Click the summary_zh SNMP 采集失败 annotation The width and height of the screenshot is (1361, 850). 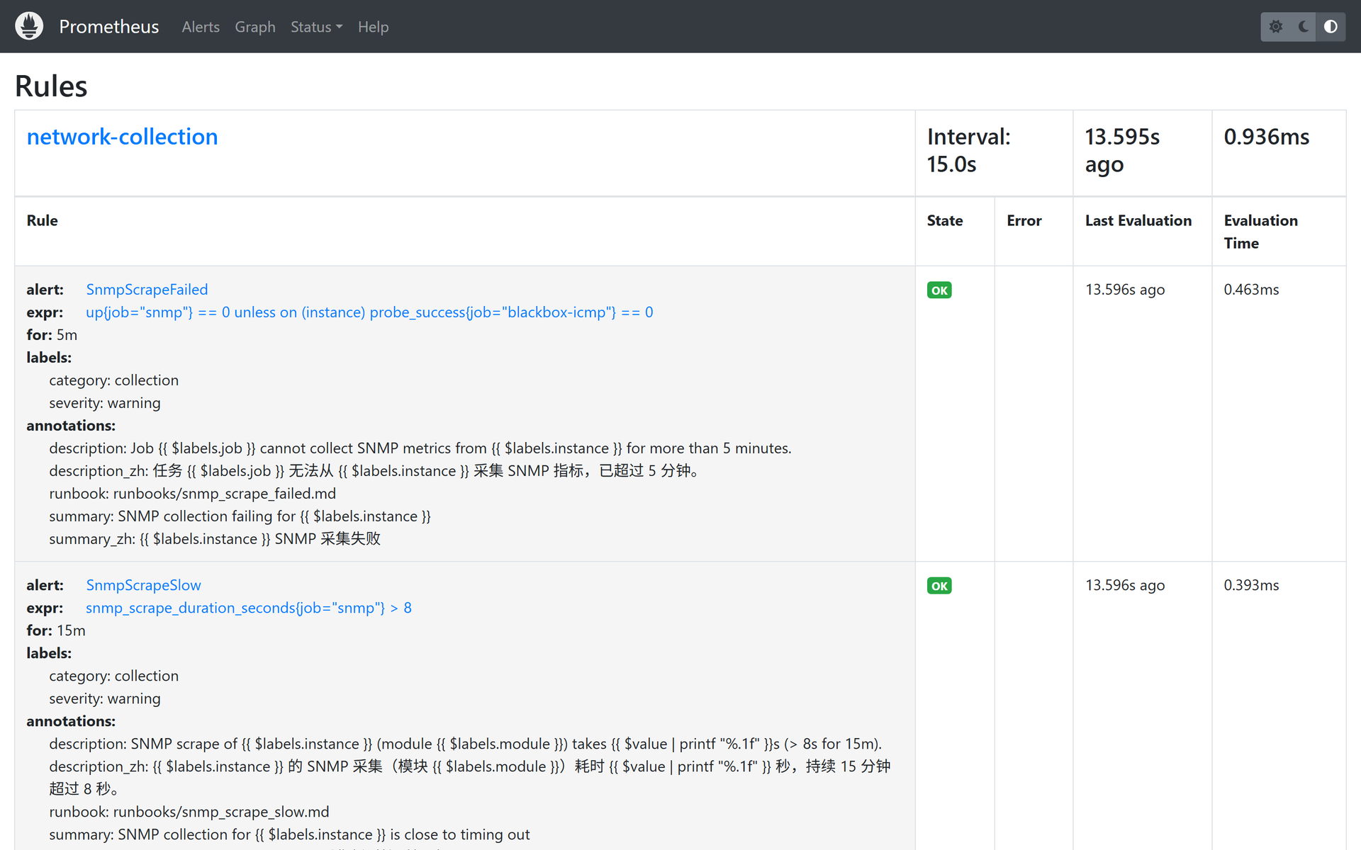tap(215, 538)
